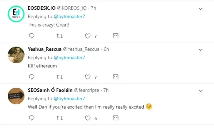Like the EOSDESK.IO tweet
Screen dimensions: 214x128
point(88,36)
